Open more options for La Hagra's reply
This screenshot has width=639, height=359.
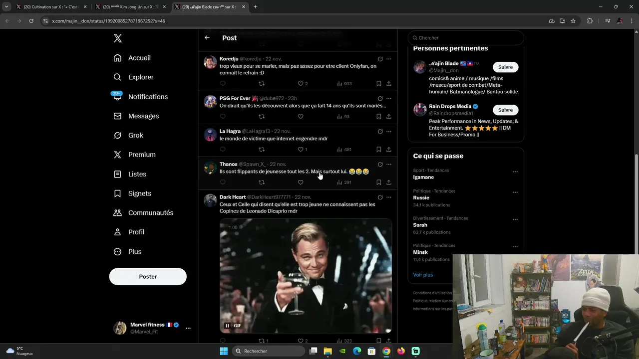coord(389,132)
